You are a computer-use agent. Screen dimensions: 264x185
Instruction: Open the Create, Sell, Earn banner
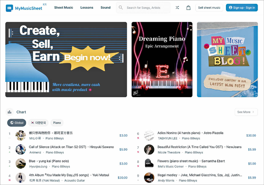click(x=66, y=60)
